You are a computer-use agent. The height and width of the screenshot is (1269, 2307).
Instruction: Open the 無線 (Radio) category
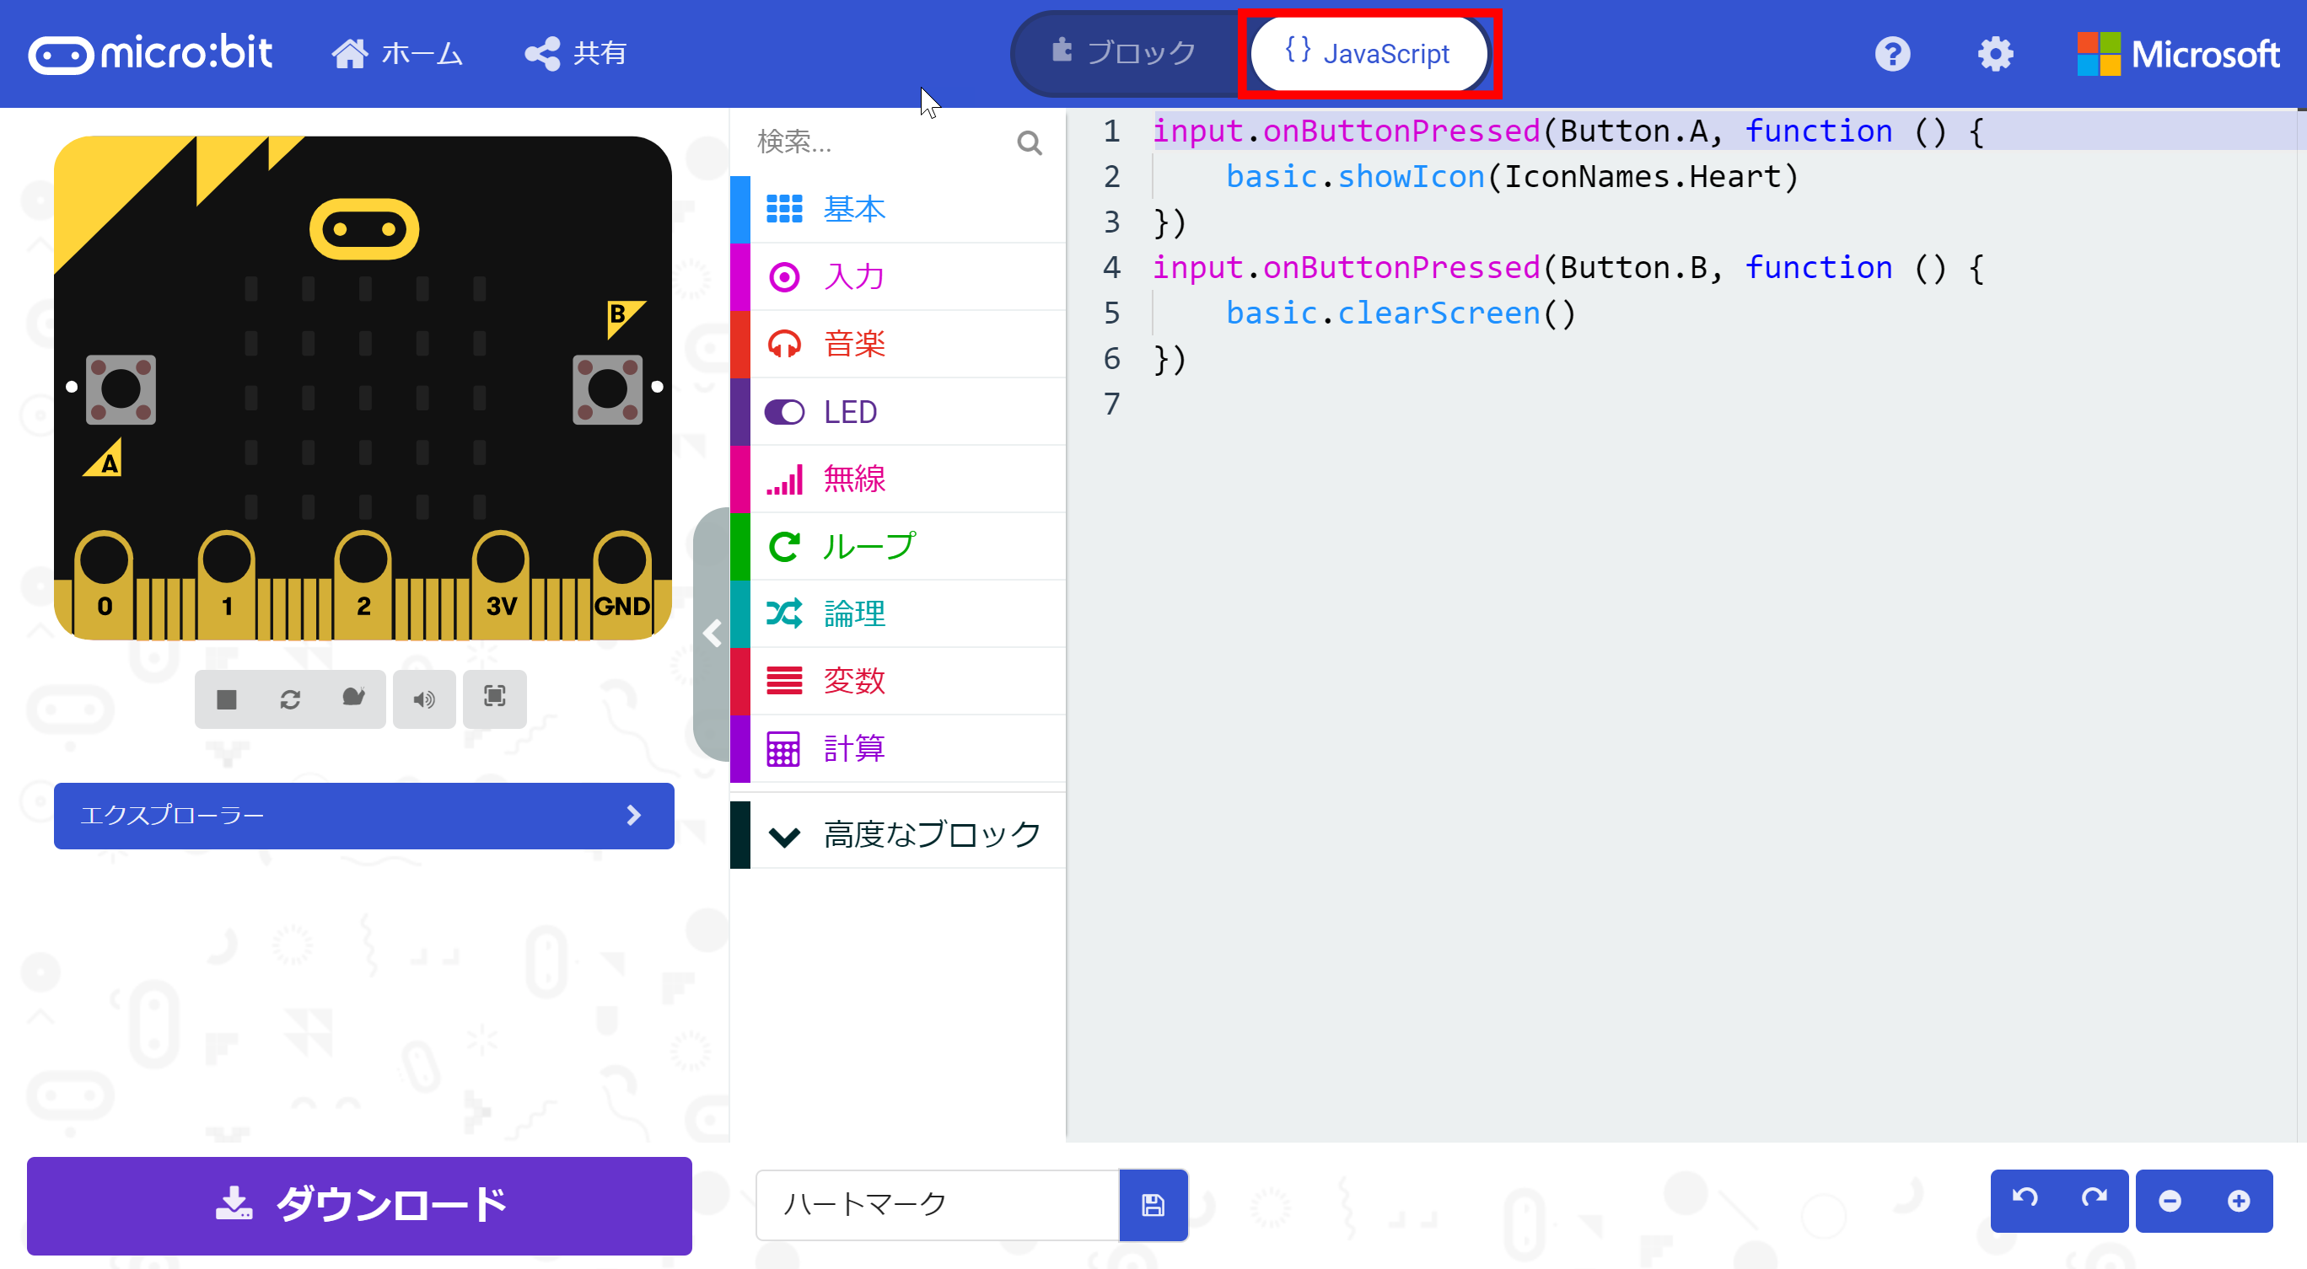[x=852, y=479]
